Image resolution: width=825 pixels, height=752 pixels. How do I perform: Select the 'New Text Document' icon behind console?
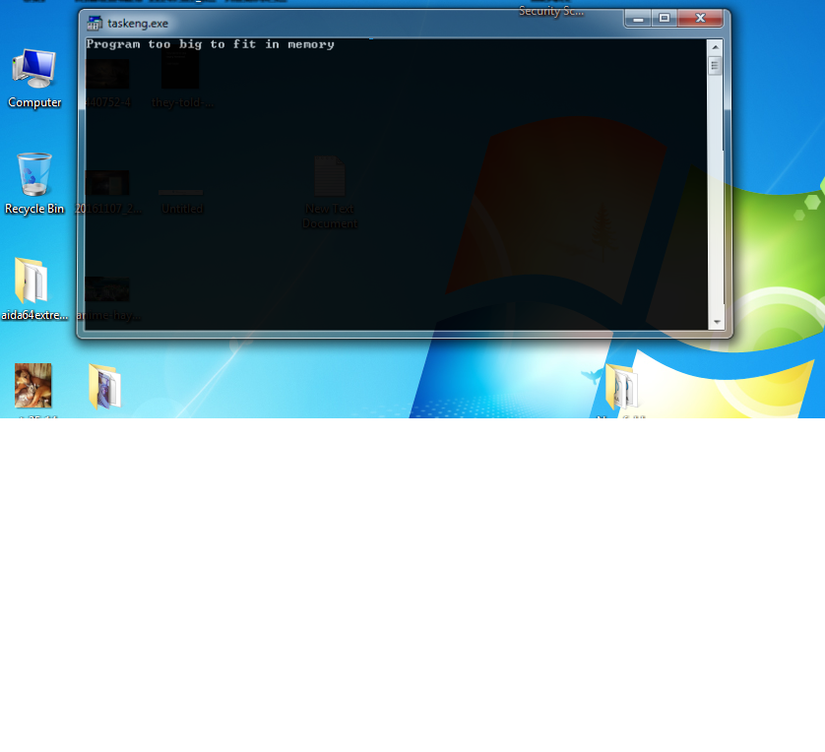330,192
